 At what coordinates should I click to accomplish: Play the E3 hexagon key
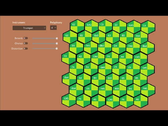click(119, 26)
